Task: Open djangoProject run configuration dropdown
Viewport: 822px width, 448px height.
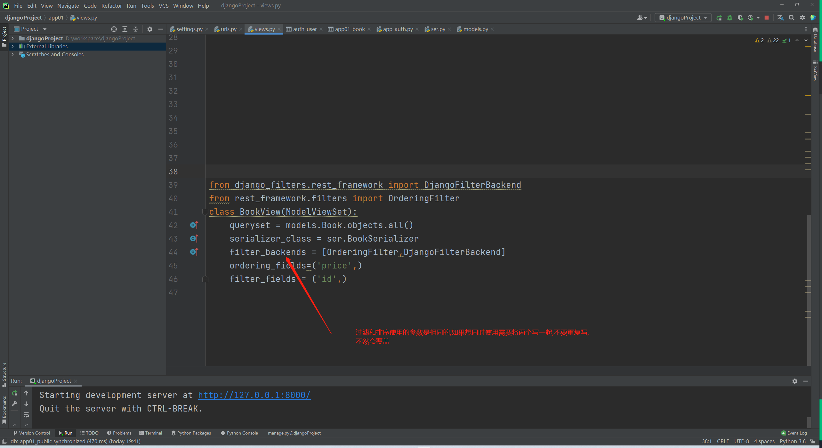Action: point(683,18)
